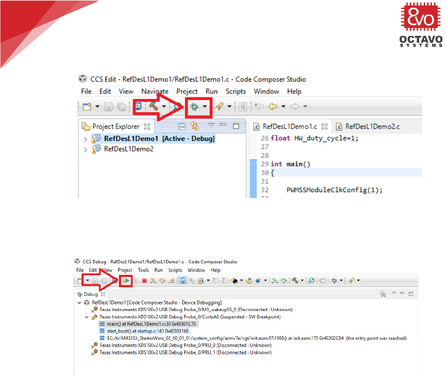Open the black chip icon dropdown arrow

241,281
